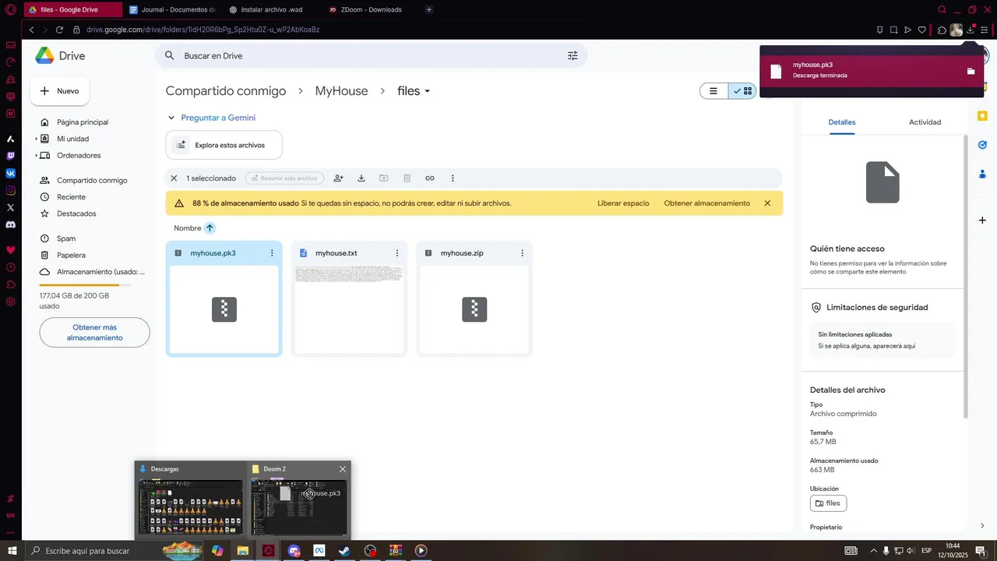This screenshot has width=997, height=561.
Task: Open Opera easy setup menu icon
Action: tap(985, 30)
